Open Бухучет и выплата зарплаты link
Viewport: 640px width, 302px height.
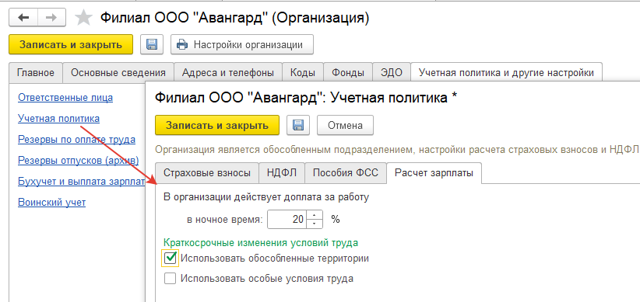coord(81,182)
